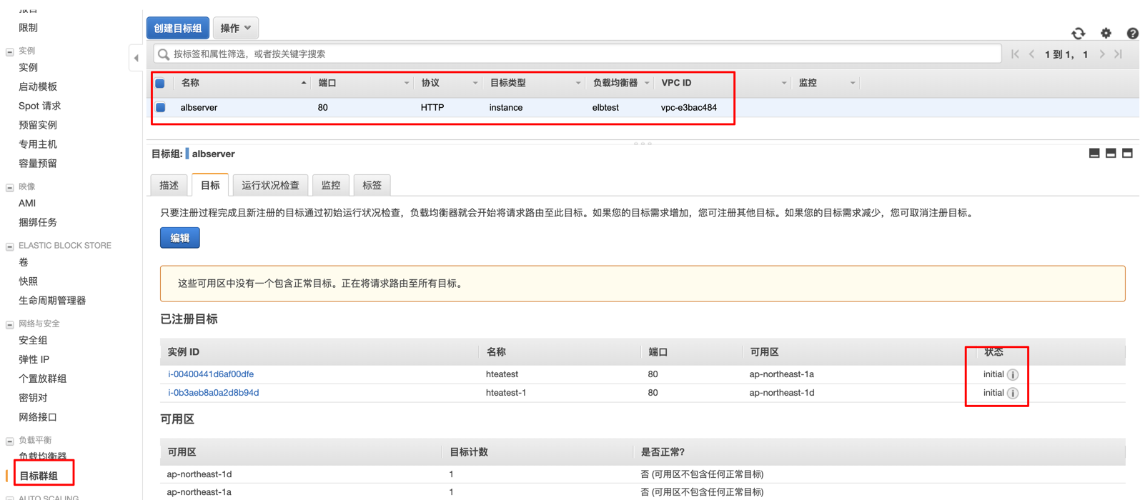Minimize details panel using leftmost layout icon
The image size is (1145, 500).
click(x=1094, y=153)
